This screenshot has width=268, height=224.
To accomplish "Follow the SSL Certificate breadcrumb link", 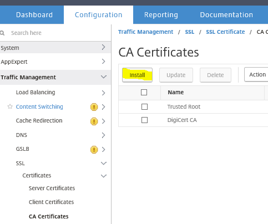I will point(225,32).
